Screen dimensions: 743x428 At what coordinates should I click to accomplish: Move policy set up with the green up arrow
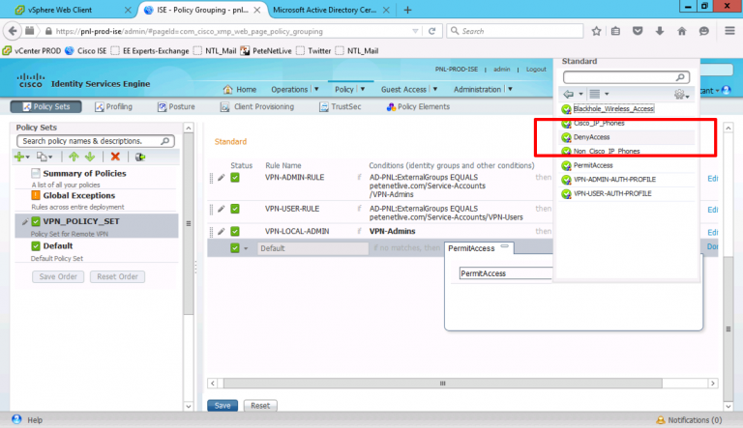74,157
